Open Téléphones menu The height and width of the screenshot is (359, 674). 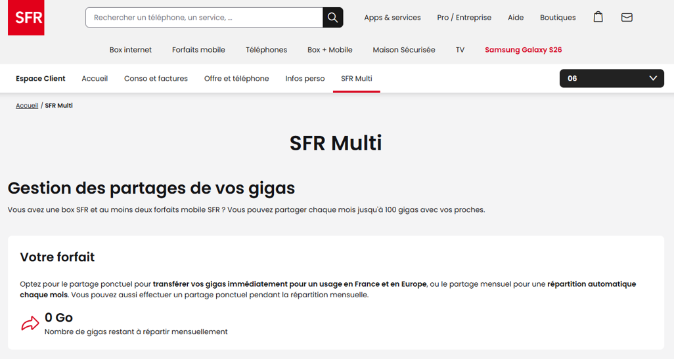coord(266,50)
